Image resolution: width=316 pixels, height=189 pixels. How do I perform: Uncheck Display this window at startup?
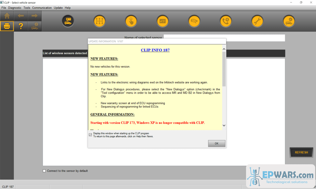(90, 135)
